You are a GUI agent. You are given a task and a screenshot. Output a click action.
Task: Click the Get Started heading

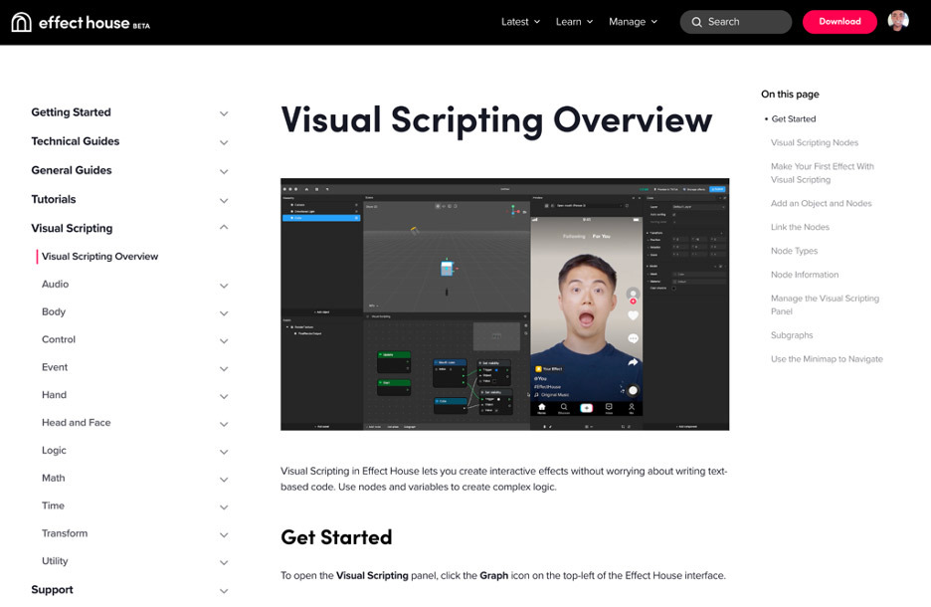point(336,537)
